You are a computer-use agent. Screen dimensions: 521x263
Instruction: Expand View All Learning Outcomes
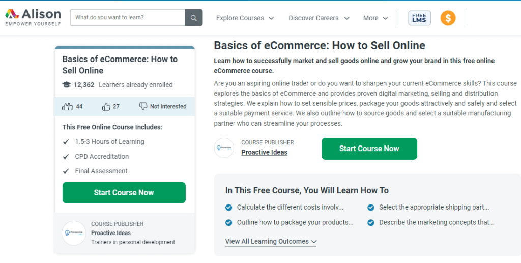click(x=271, y=241)
